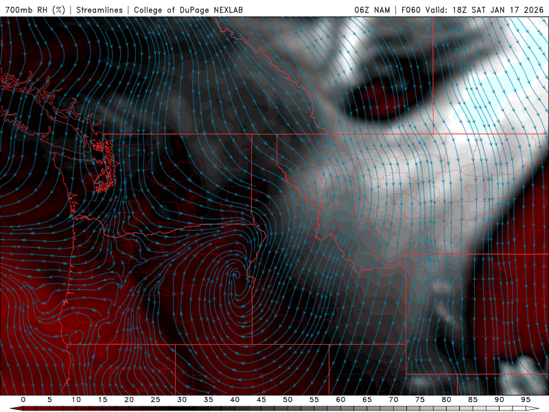Click the "60" value on the color scale
This screenshot has width=549, height=412.
tap(340, 400)
